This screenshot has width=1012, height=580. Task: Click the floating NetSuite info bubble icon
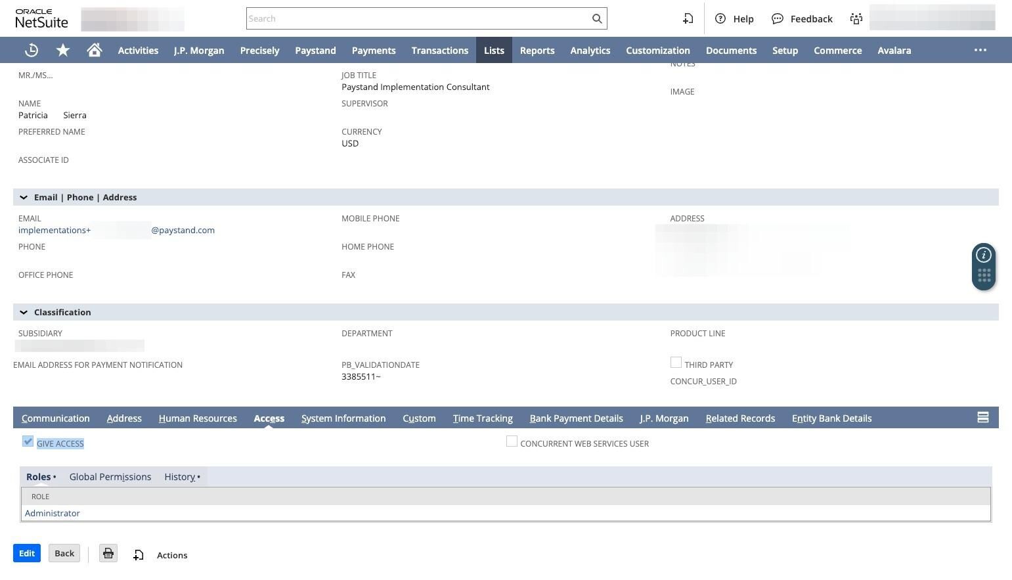click(983, 255)
